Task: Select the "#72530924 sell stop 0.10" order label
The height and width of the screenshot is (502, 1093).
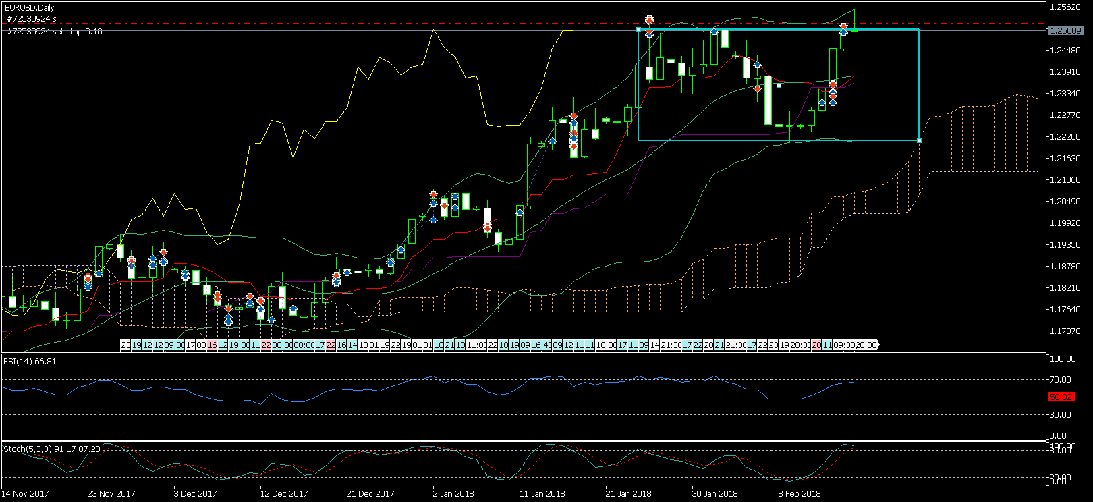Action: 55,32
